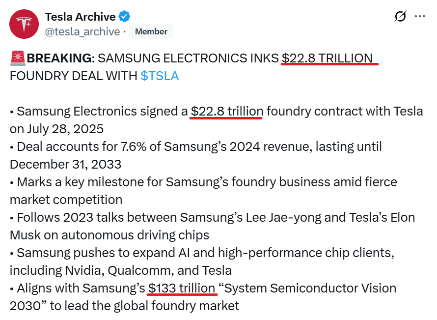The width and height of the screenshot is (437, 320).
Task: Click the December 31, 2033 date text
Action: click(65, 164)
